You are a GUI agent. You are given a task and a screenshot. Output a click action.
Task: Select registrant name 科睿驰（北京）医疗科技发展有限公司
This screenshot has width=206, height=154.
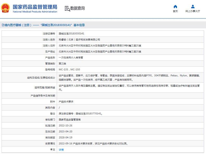point(79,40)
